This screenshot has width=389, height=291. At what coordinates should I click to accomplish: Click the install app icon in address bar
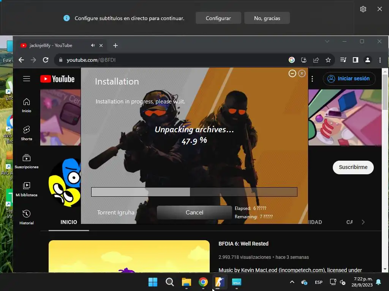point(304,60)
